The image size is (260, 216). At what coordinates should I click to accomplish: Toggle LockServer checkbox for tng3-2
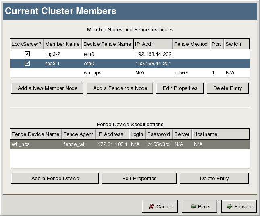27,53
